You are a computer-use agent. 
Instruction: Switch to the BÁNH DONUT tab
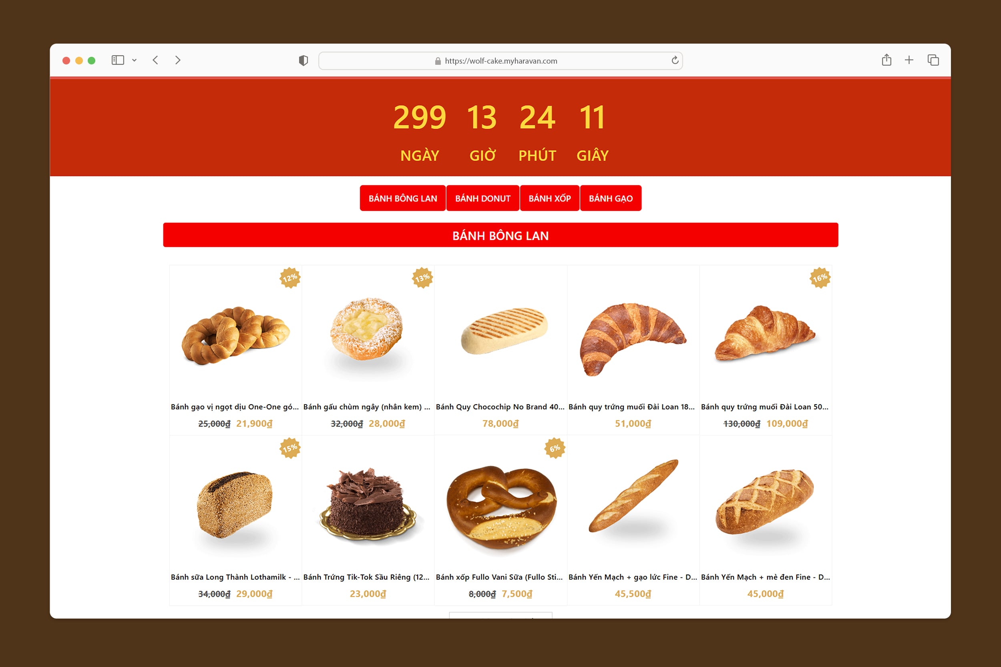482,198
